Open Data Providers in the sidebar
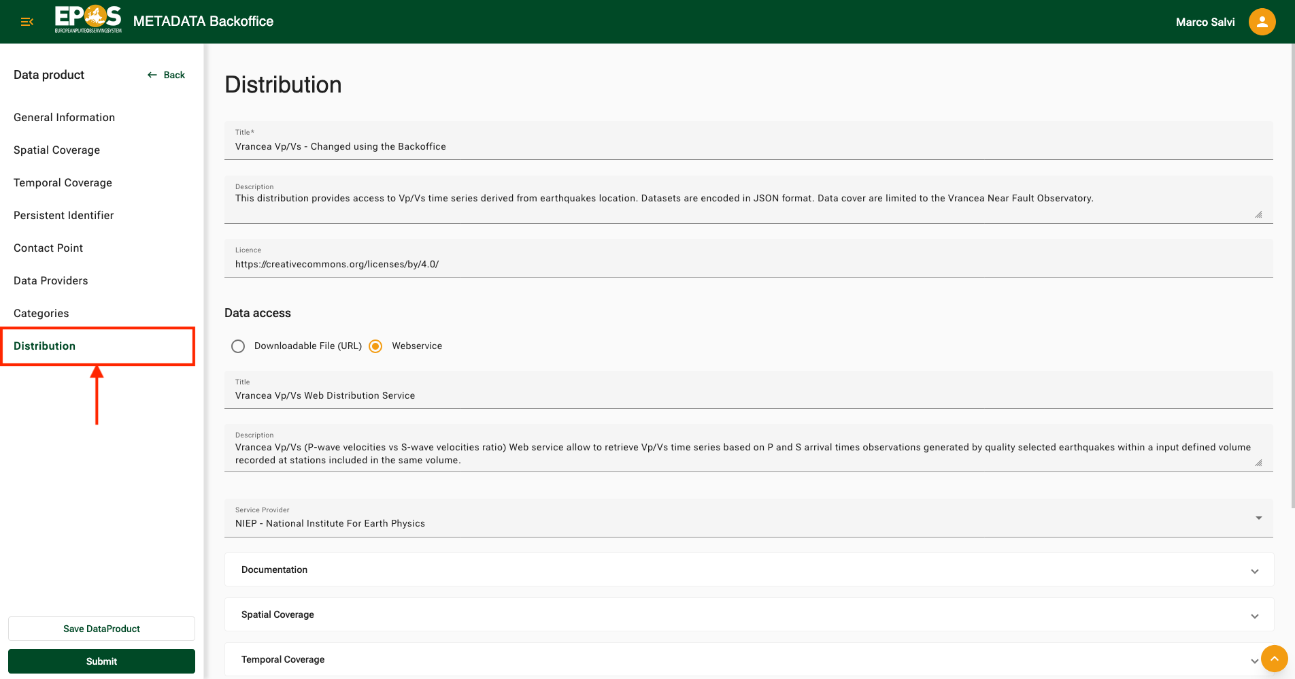1295x679 pixels. [x=51, y=281]
